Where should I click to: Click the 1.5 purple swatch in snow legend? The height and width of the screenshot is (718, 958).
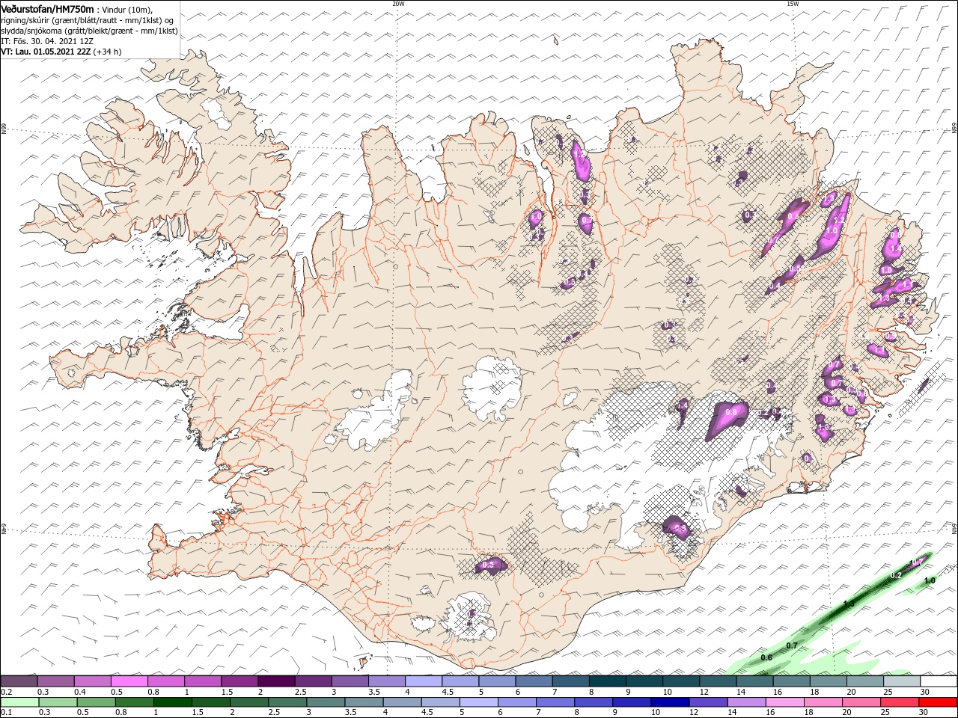239,681
